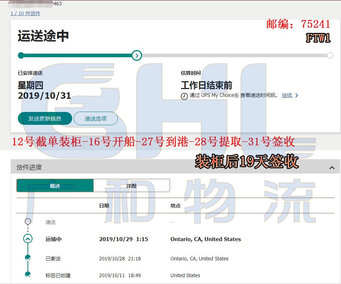Click the current-step chevron marker on progress bar
Image resolution: width=341 pixels, height=284 pixels.
click(137, 55)
